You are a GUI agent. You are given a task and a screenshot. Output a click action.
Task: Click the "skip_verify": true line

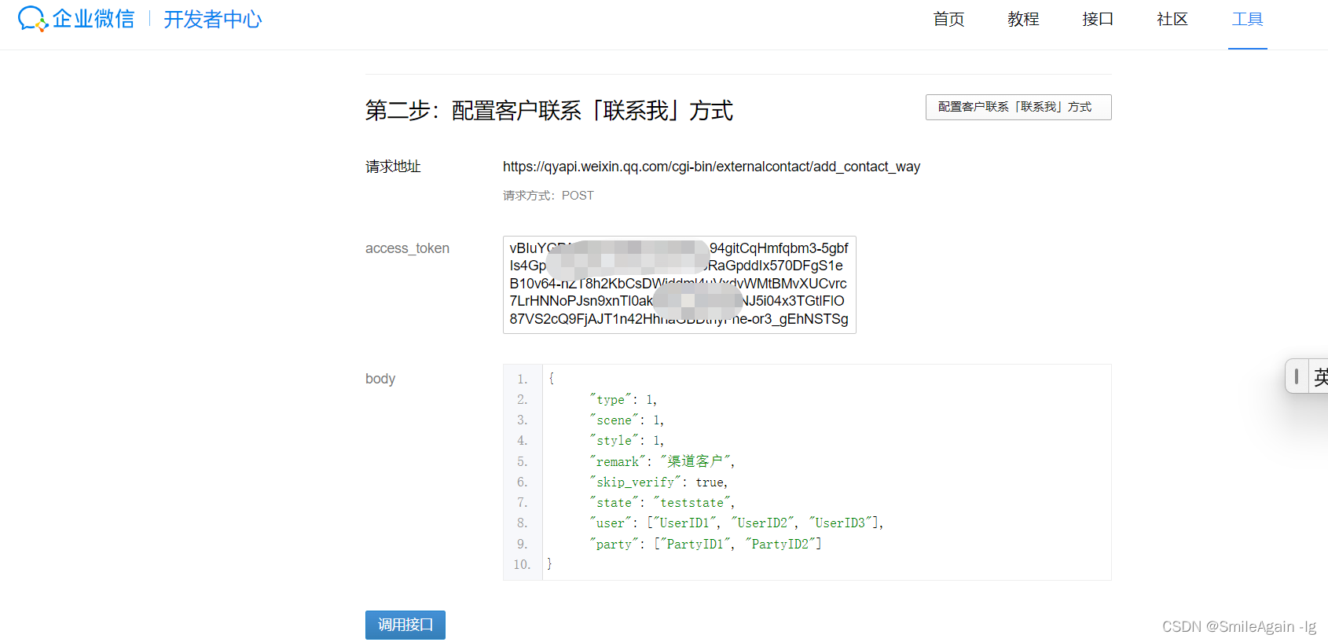click(659, 482)
